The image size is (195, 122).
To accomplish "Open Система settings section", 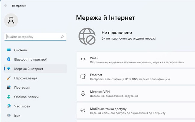I will (35, 50).
